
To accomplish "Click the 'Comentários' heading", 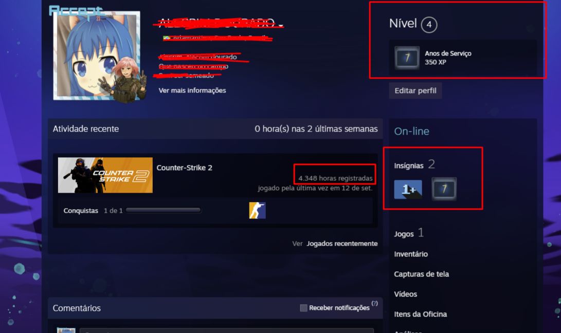I will pos(77,308).
